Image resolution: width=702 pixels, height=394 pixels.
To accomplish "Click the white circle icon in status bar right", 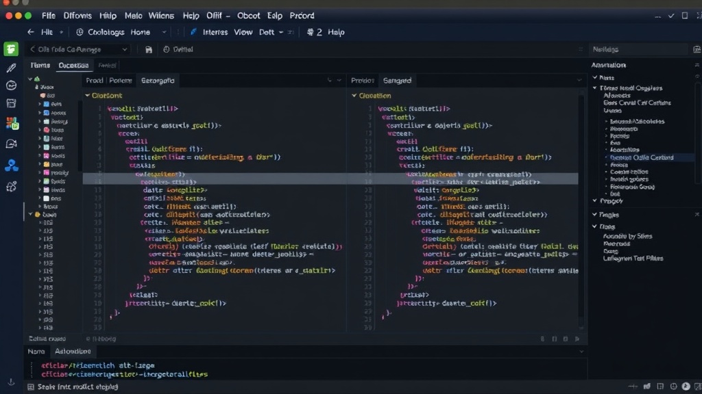I will click(x=686, y=386).
